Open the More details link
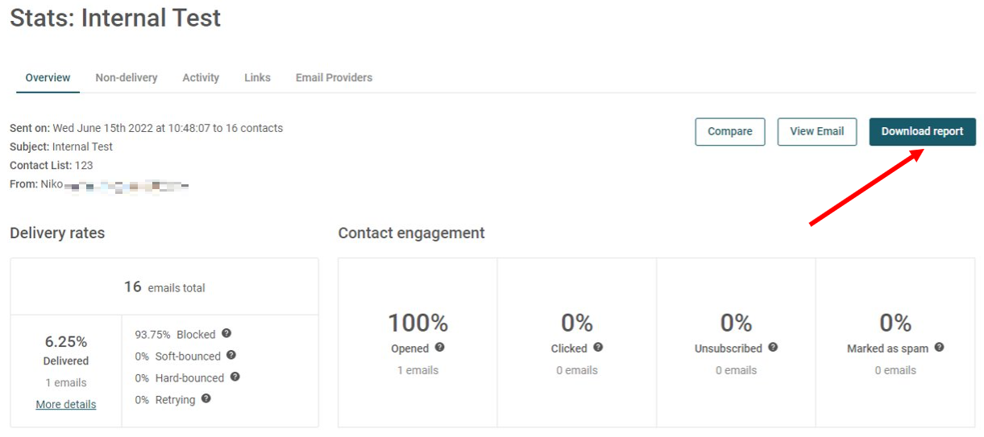Viewport: 984px width, 437px height. coord(66,405)
